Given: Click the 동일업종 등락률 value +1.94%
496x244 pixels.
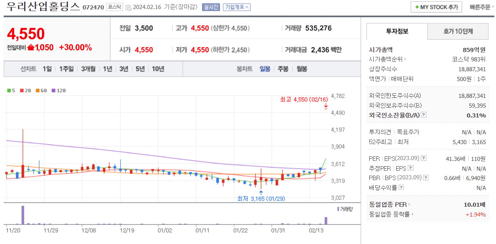Looking at the screenshot, I should pyautogui.click(x=476, y=214).
